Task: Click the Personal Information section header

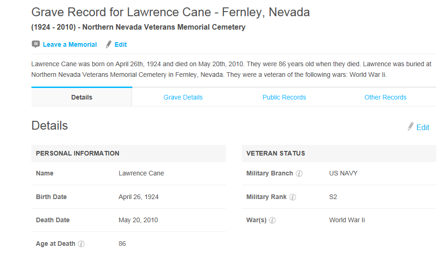Action: pyautogui.click(x=129, y=154)
